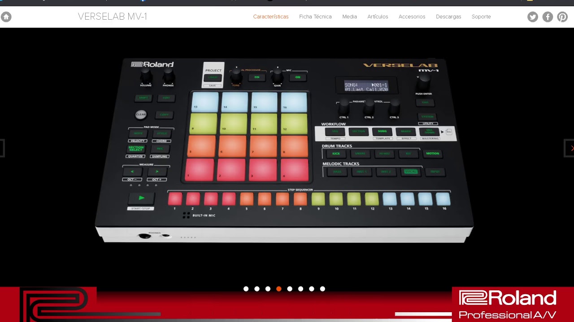Go to the Descargas section
The image size is (574, 322).
coord(448,17)
